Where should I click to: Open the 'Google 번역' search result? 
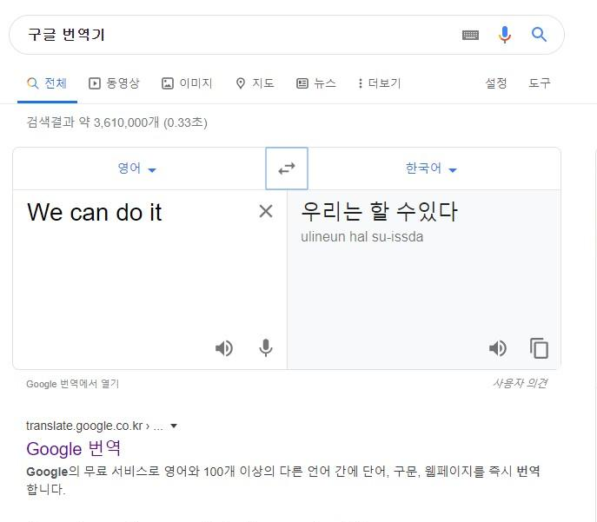74,449
